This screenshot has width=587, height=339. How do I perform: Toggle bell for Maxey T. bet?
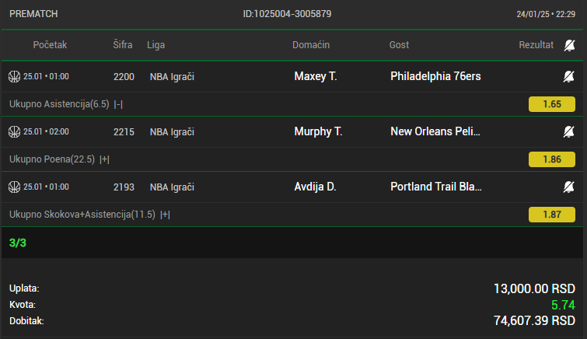pyautogui.click(x=568, y=77)
